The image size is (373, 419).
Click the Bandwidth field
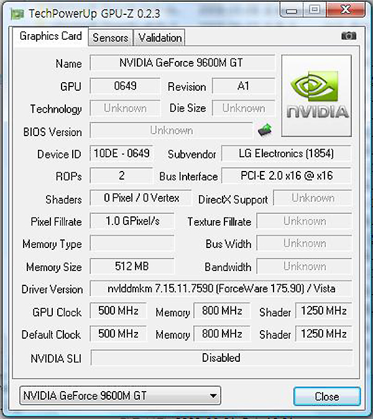pyautogui.click(x=304, y=266)
